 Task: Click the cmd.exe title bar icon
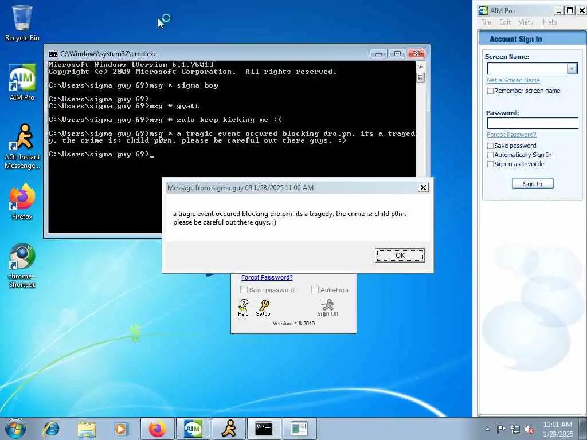pos(53,54)
